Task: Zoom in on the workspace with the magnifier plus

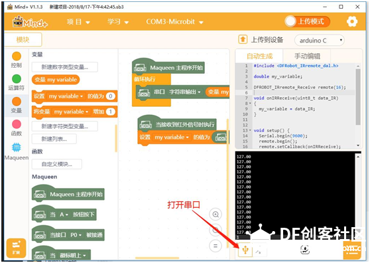Action: click(216, 215)
